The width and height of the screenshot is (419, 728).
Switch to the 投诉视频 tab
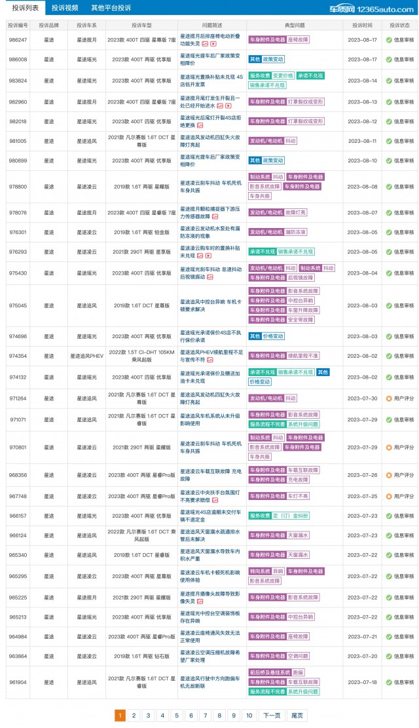[65, 8]
